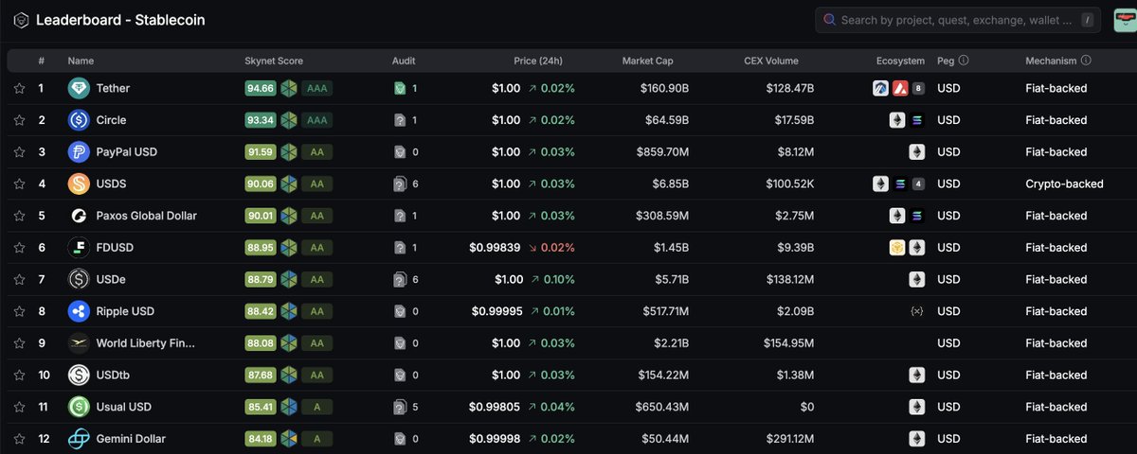
Task: Open the Paxos Global Dollar project
Action: (147, 216)
